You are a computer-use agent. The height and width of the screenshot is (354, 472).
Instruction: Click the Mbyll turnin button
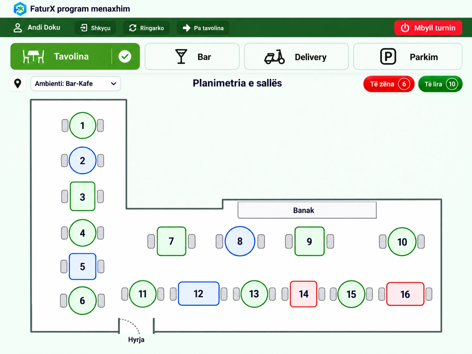tap(428, 28)
